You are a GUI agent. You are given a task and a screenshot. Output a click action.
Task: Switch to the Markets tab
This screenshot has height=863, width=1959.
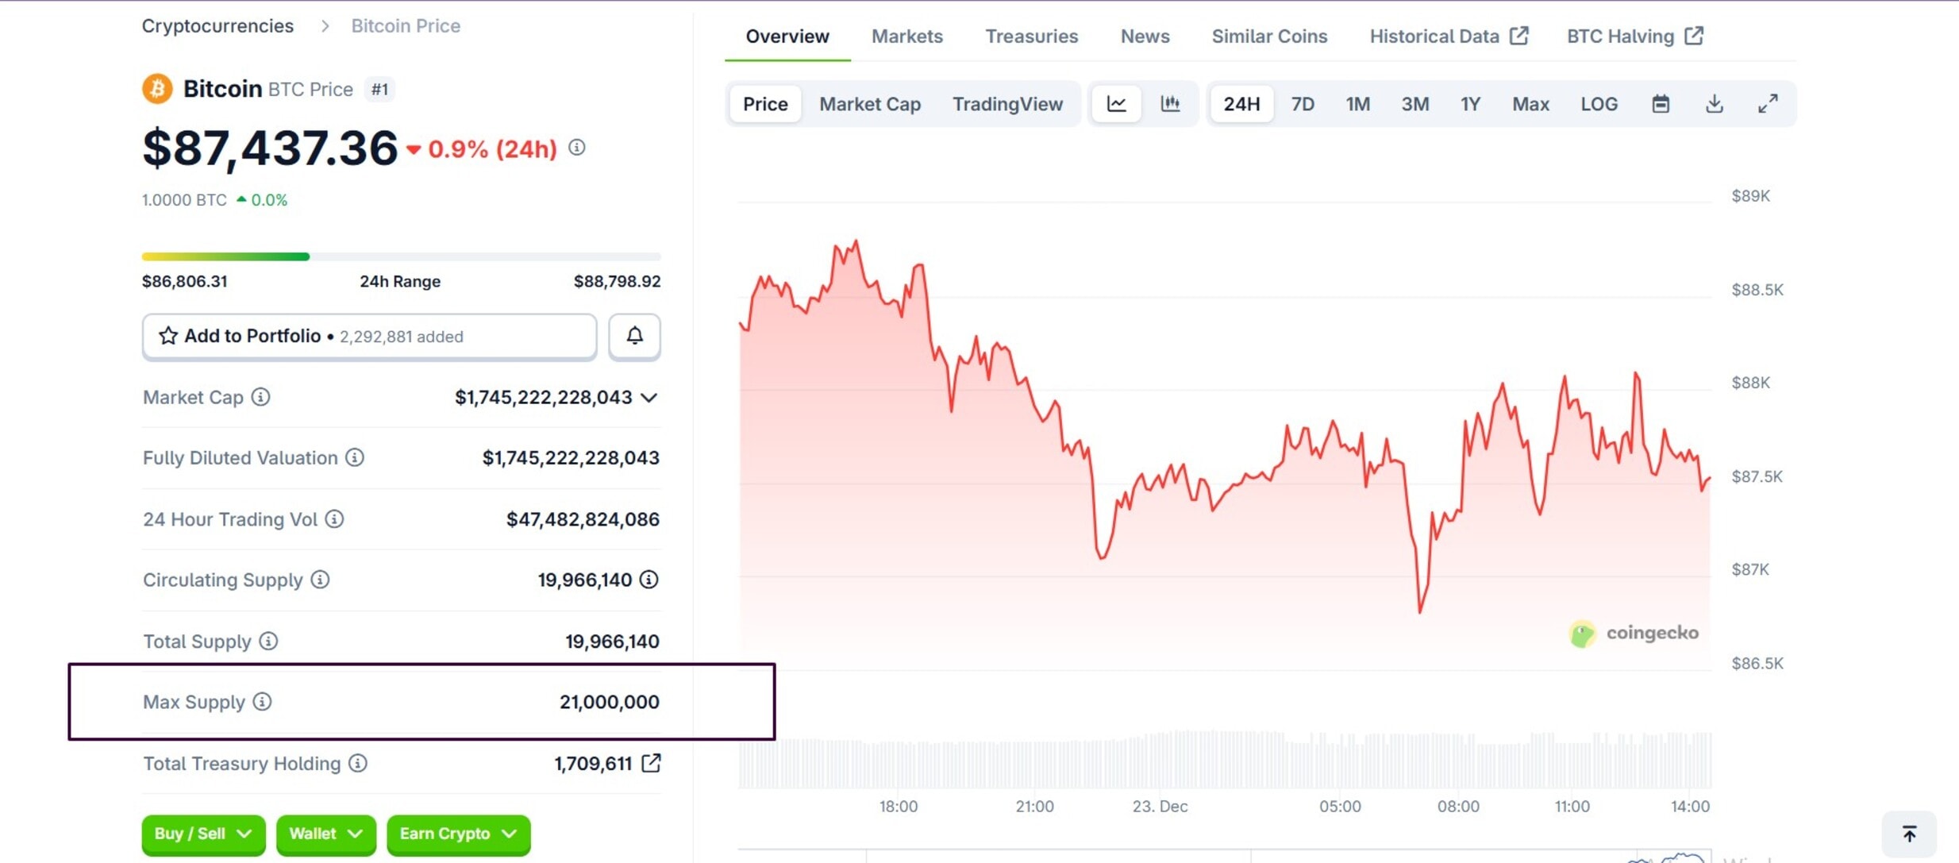point(906,36)
